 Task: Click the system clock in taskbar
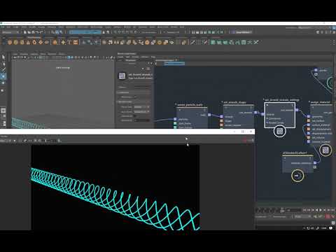pyautogui.click(x=323, y=228)
